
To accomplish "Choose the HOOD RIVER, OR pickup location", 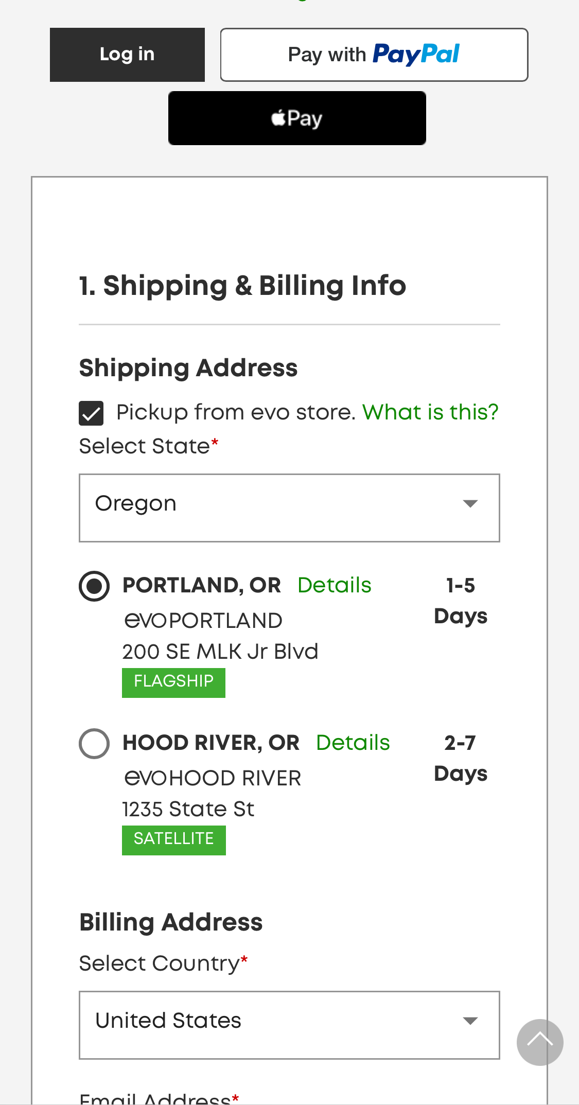I will coord(94,743).
